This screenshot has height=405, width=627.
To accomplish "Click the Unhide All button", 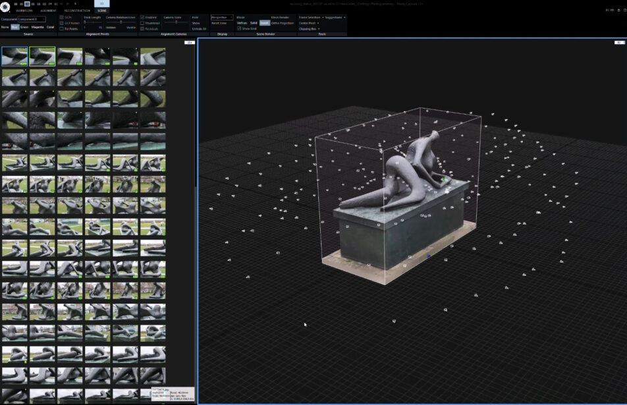I will click(x=199, y=29).
